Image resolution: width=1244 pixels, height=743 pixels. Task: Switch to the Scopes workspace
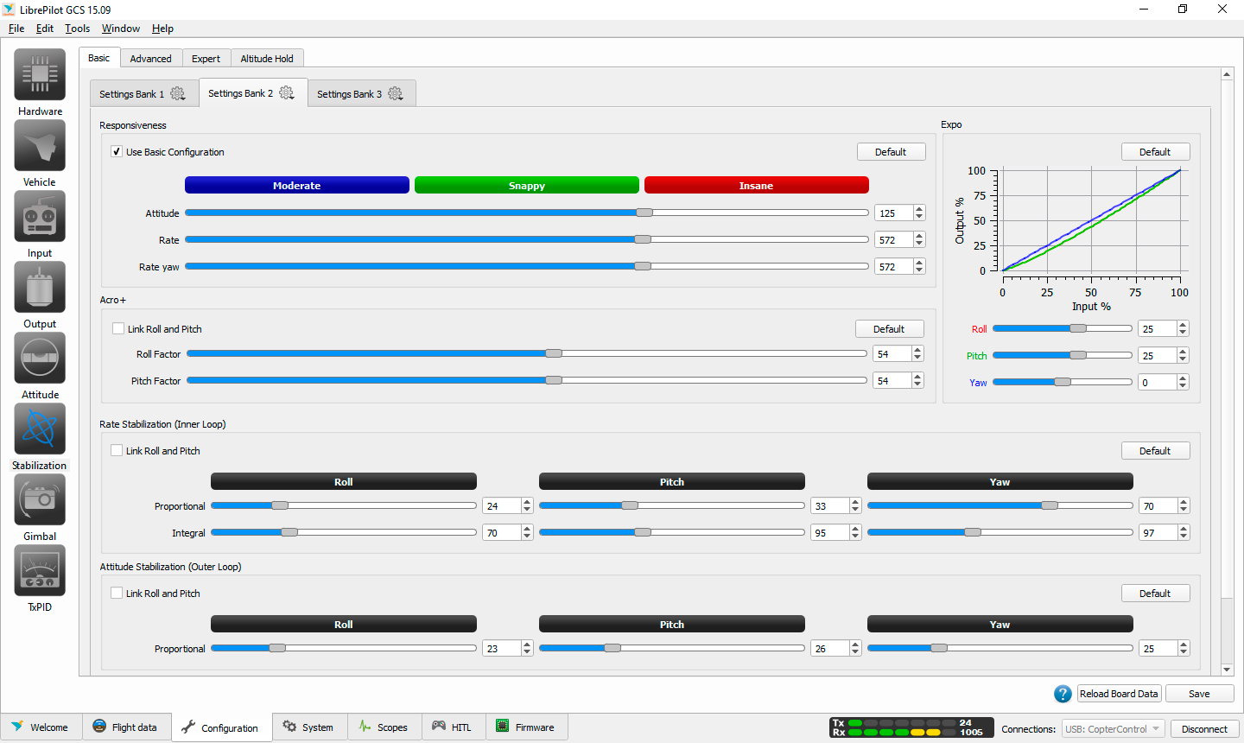[384, 727]
